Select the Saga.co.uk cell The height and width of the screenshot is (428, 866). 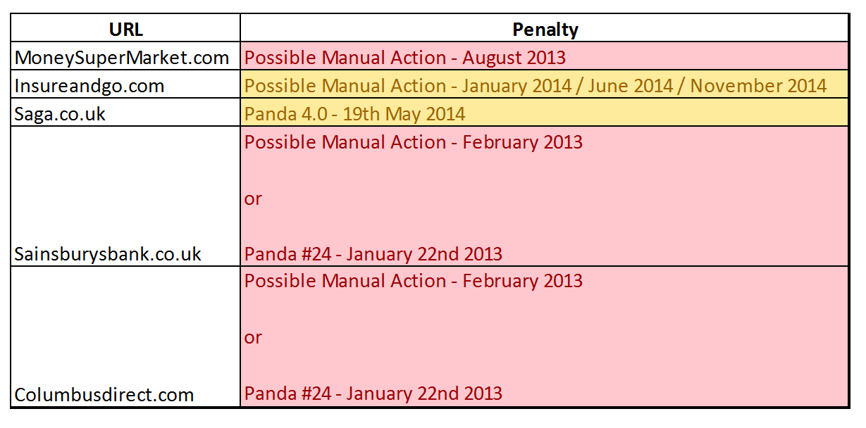tap(125, 113)
